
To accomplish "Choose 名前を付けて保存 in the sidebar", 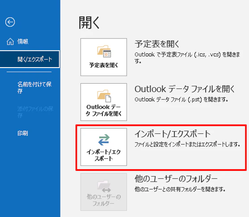I will tap(34, 87).
